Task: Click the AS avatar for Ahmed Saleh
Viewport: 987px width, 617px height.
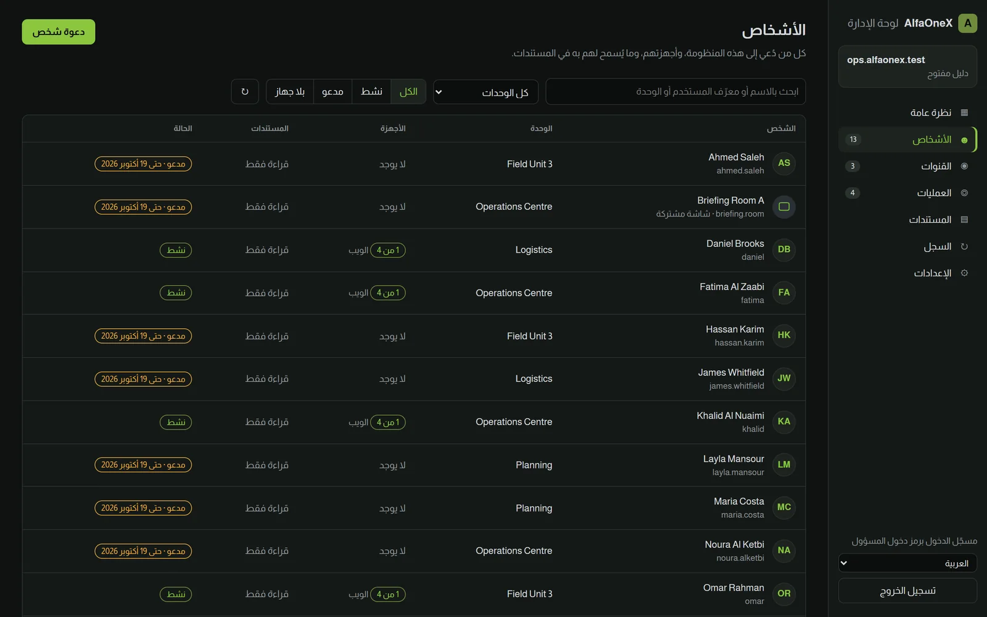Action: (784, 164)
